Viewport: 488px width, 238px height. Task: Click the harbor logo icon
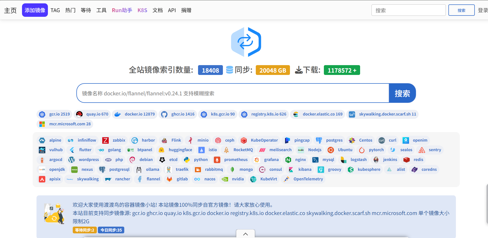click(135, 140)
